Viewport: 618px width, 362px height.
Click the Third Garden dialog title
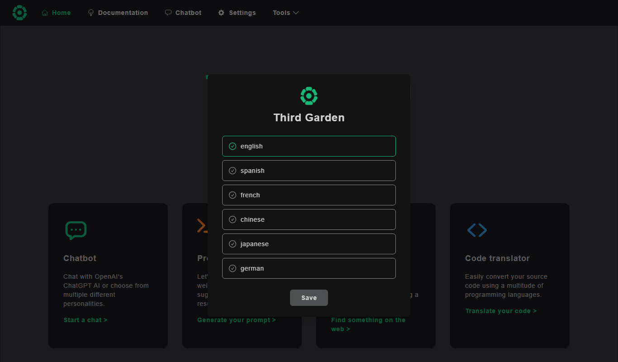[x=309, y=118]
